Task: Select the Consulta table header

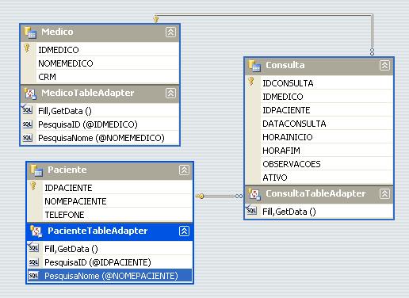Action: (x=319, y=67)
